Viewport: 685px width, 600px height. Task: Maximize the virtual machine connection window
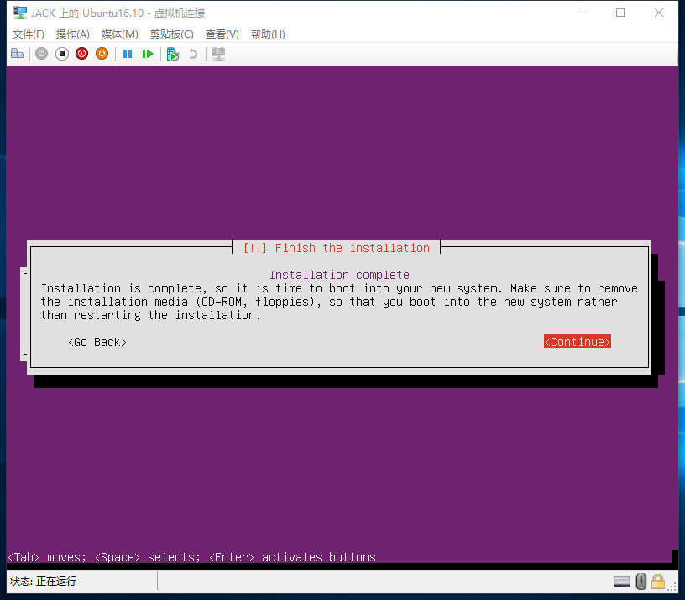point(620,13)
